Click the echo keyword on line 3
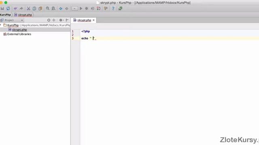 [85, 38]
